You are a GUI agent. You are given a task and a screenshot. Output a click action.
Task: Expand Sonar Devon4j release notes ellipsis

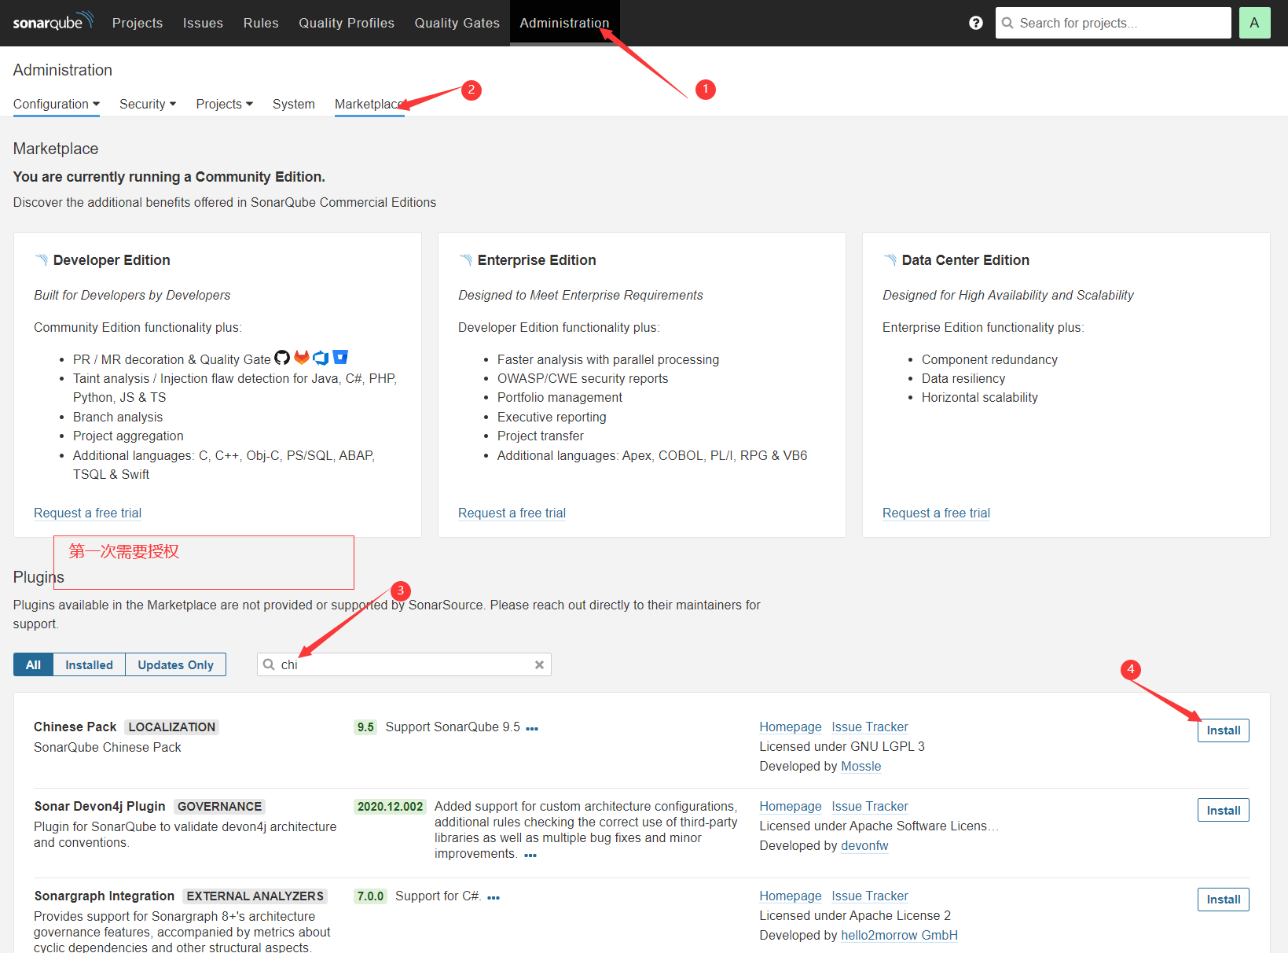(x=530, y=855)
